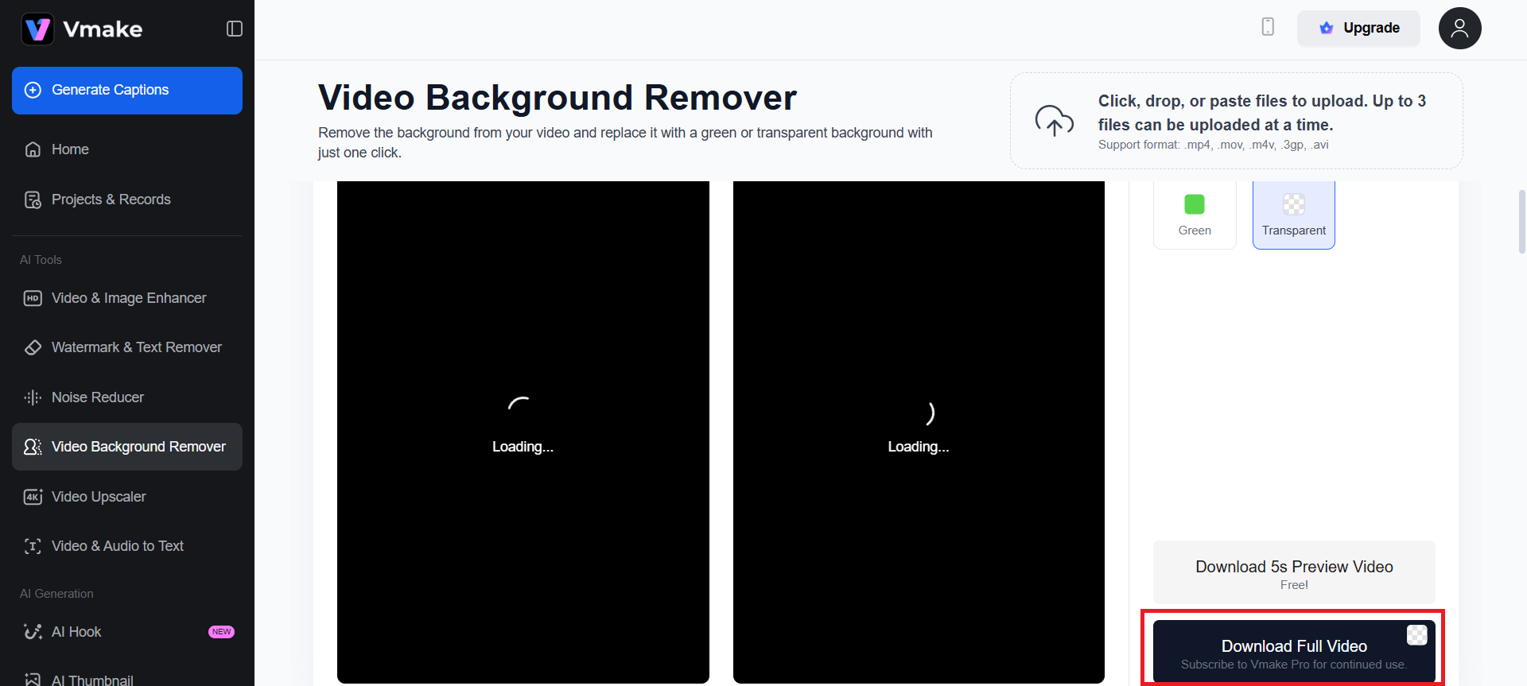Open Video & Image Enhancer tool
This screenshot has height=686, width=1527.
coord(128,298)
